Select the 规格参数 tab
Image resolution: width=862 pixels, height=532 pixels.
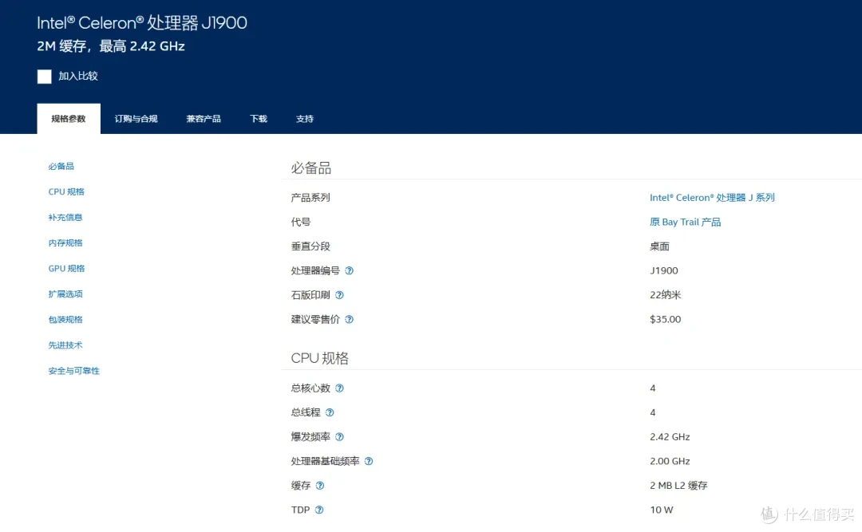click(69, 119)
